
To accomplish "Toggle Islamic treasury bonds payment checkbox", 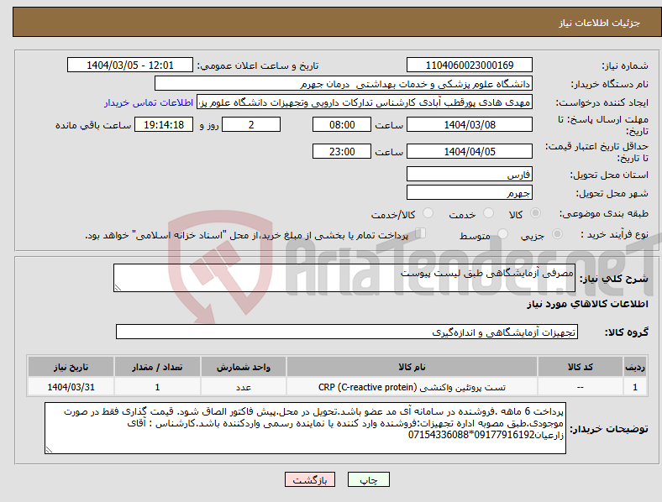I will (x=421, y=233).
